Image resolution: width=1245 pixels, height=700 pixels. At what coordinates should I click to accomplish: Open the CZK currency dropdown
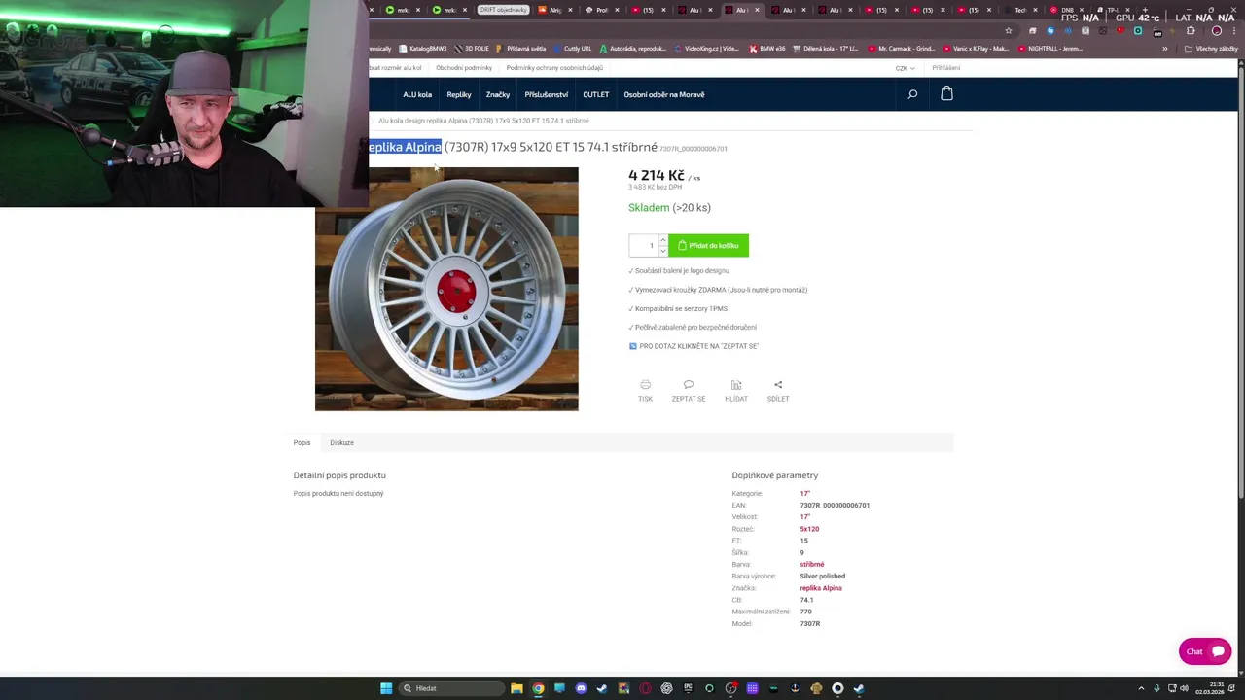pyautogui.click(x=905, y=68)
